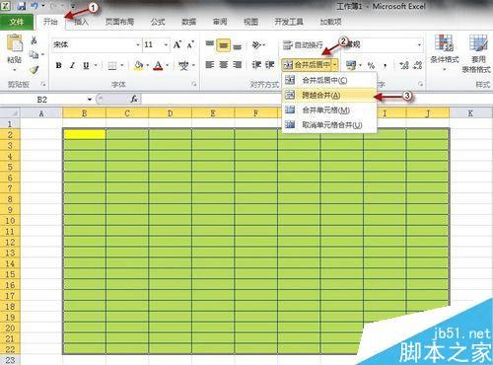493x365 pixels.
Task: Click the Borders icon in font group
Action: point(112,66)
